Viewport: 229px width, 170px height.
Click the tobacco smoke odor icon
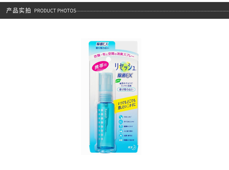tap(121, 121)
